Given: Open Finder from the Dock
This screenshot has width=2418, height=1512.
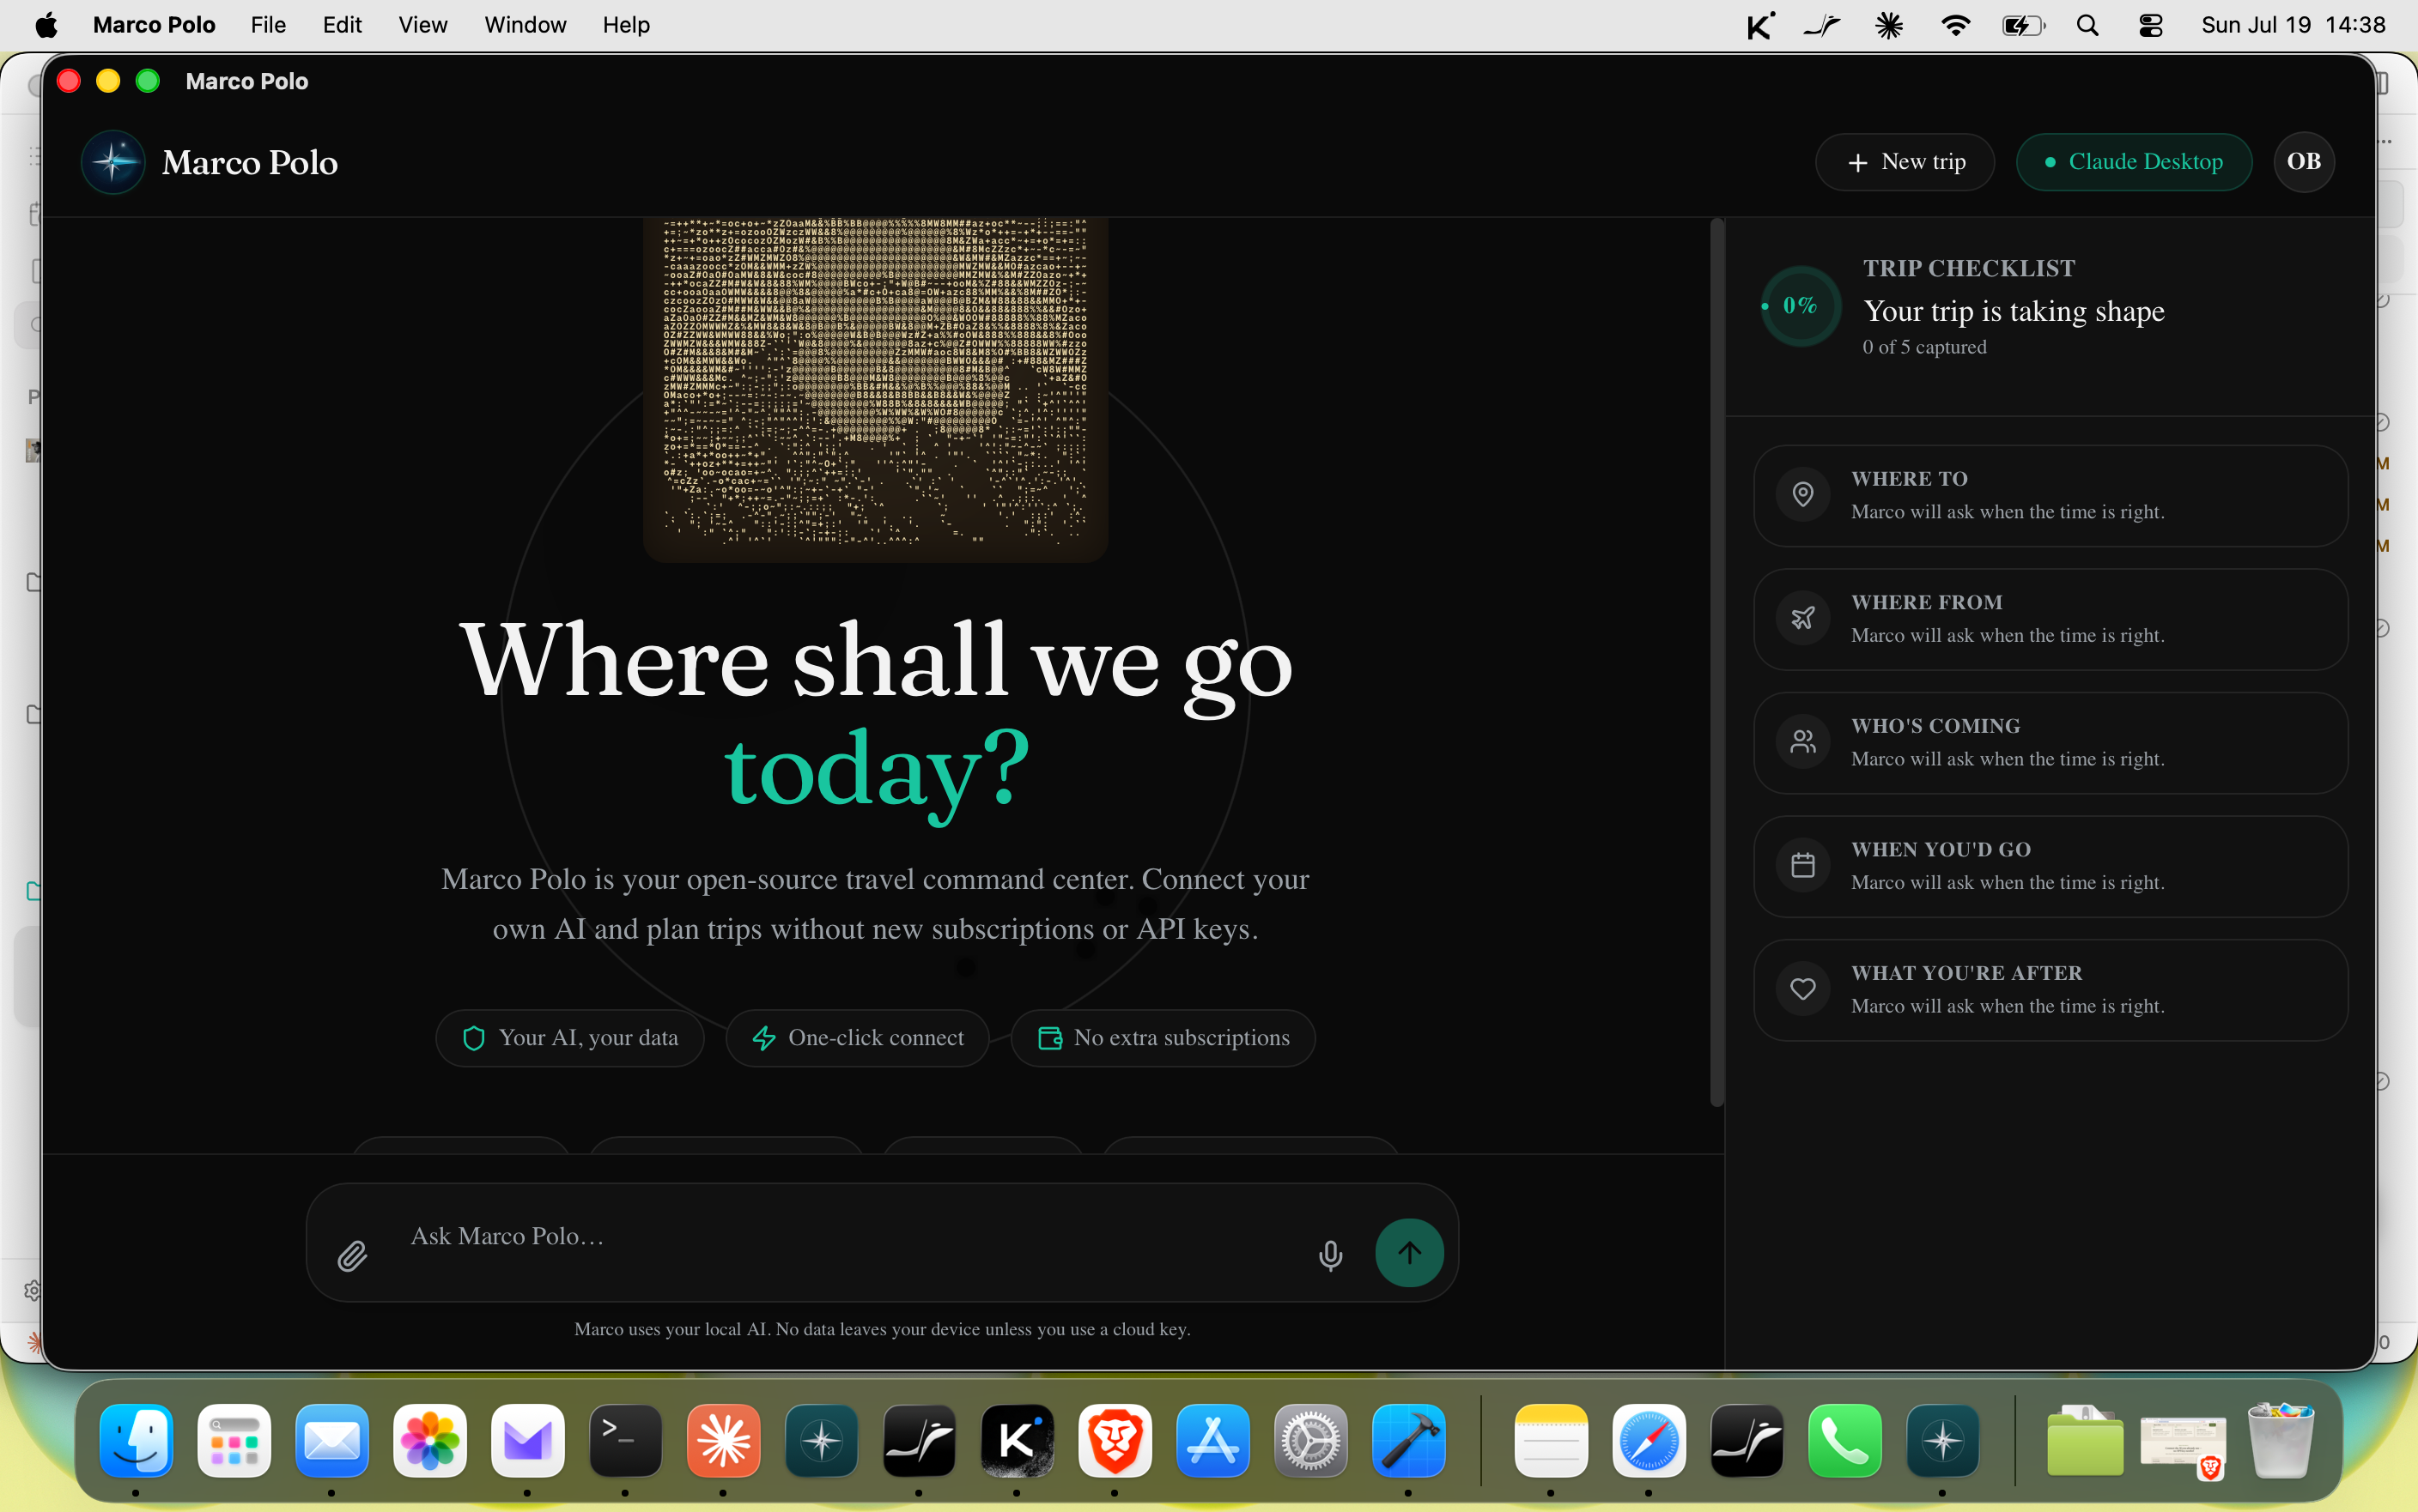Looking at the screenshot, I should tap(137, 1441).
